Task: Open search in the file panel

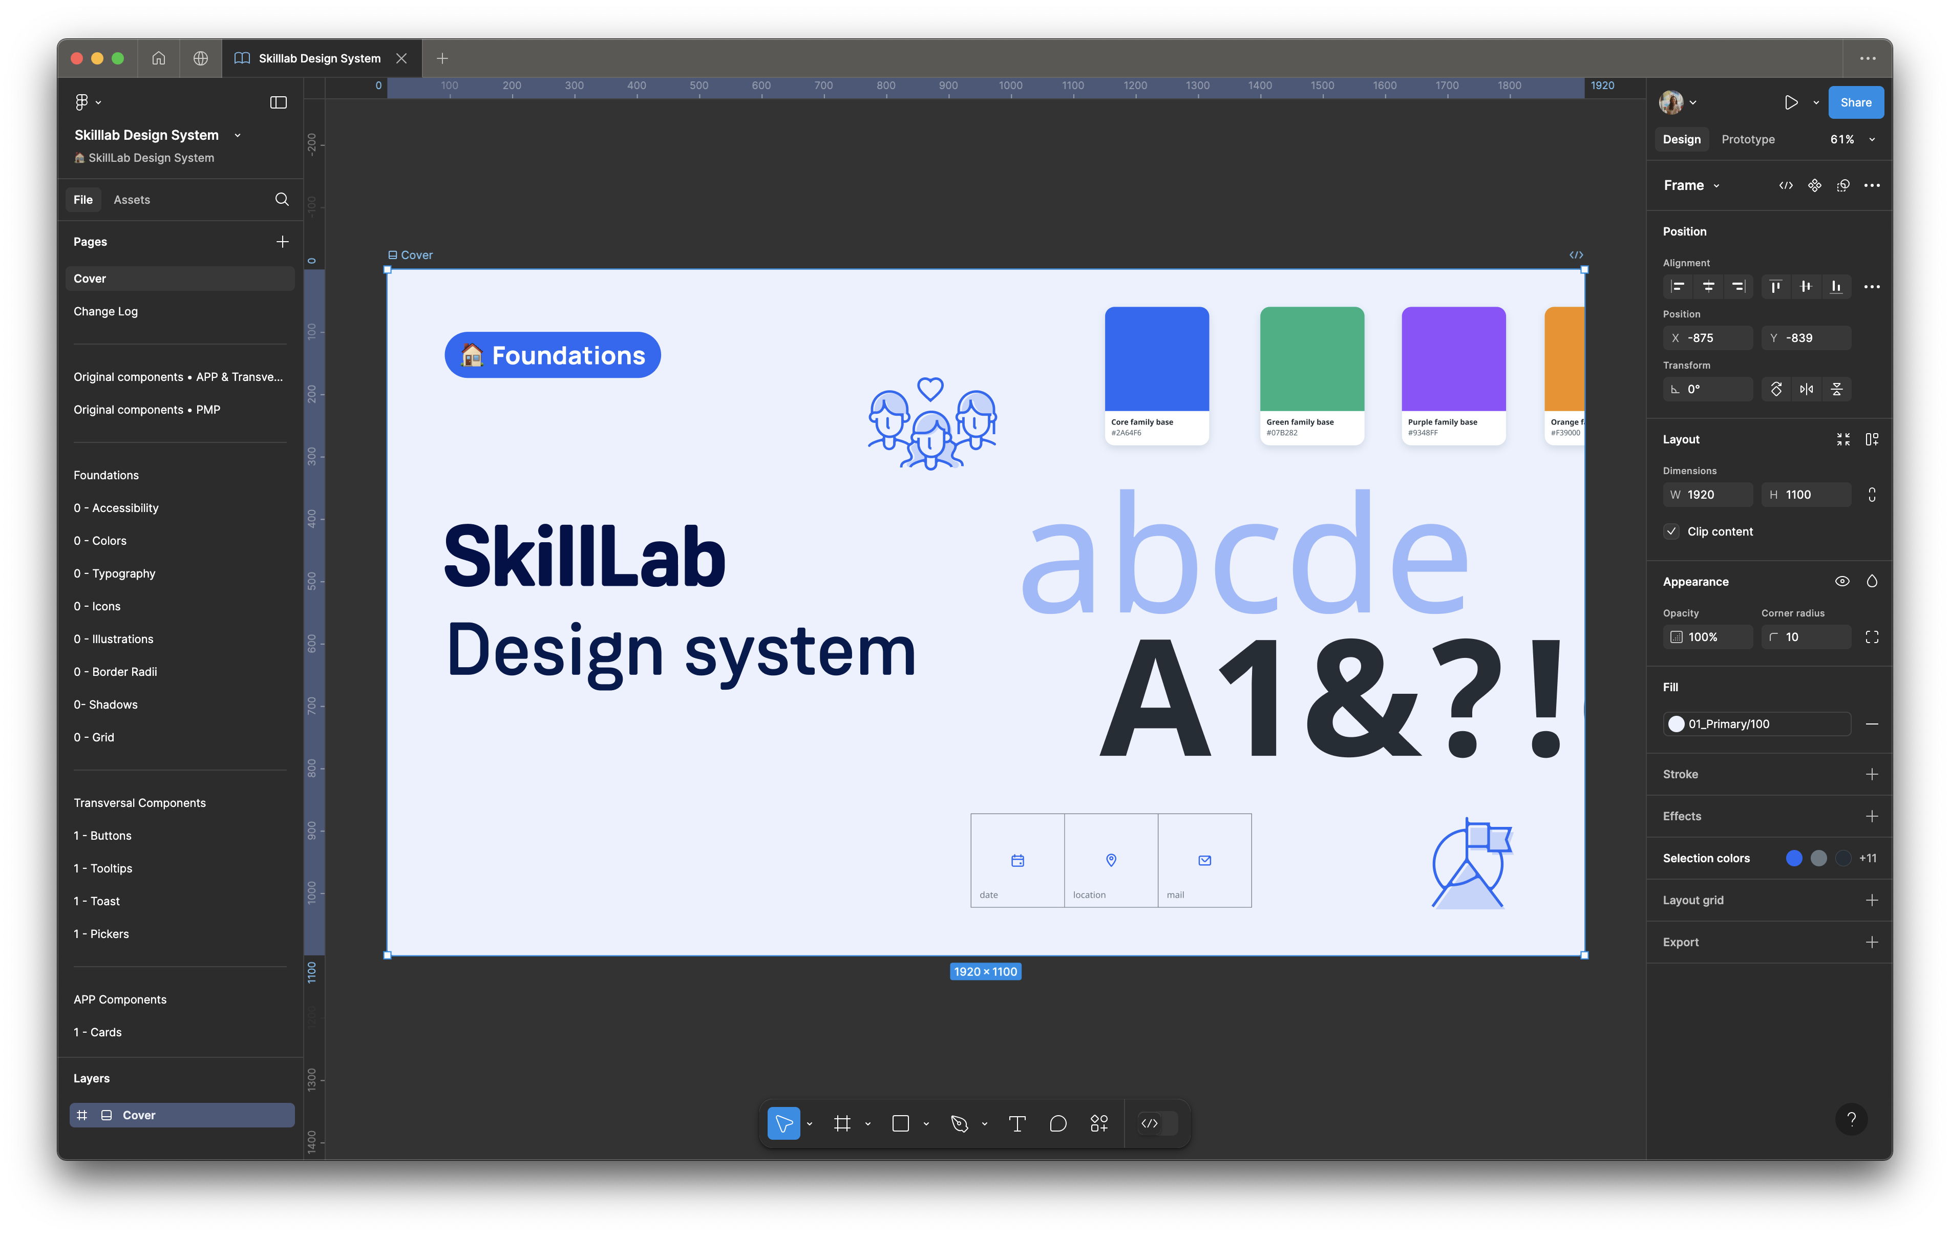Action: [282, 199]
